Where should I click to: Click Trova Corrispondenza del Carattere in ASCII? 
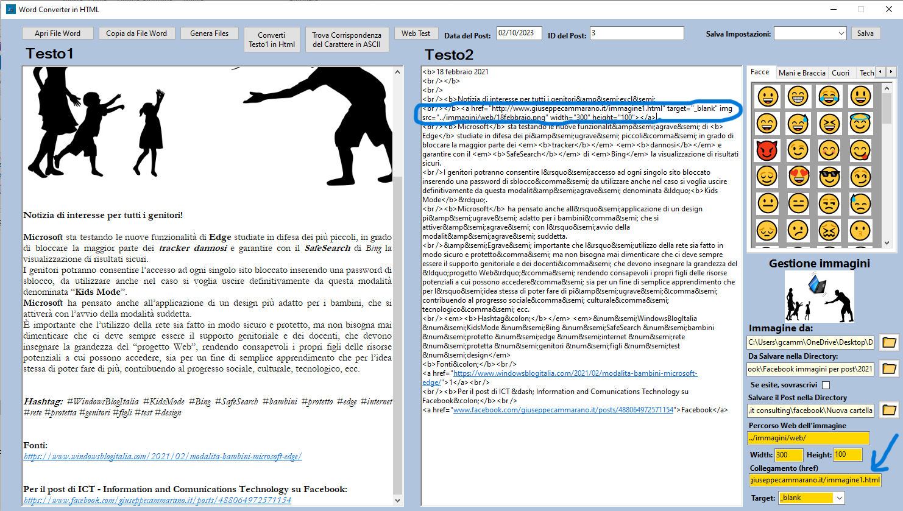pos(347,40)
